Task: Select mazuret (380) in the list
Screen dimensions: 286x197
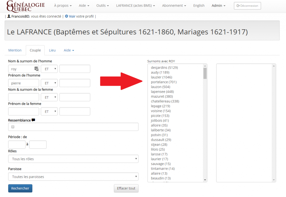Action: [x=162, y=97]
